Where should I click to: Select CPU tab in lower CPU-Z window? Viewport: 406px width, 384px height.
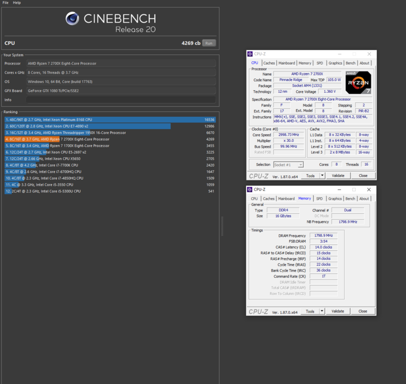click(x=254, y=199)
